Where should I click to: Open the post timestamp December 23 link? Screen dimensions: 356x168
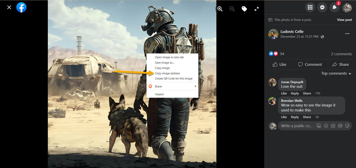coord(299,37)
